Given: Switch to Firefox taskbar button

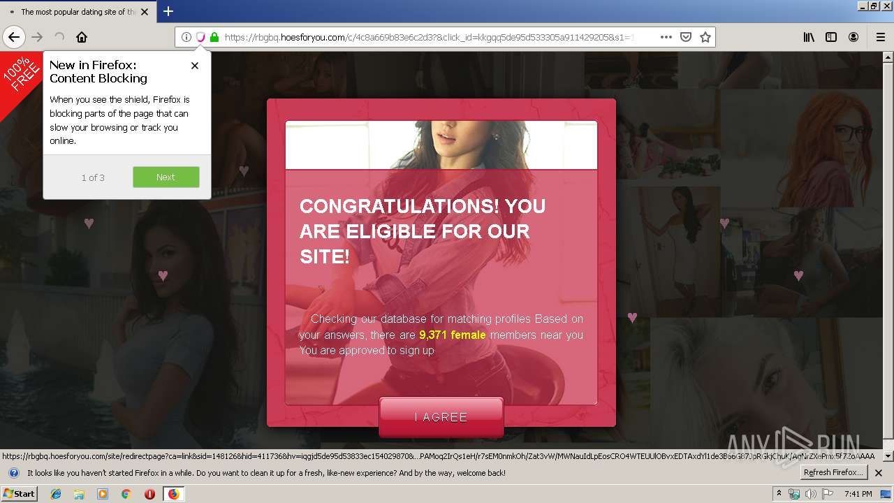Looking at the screenshot, I should [173, 494].
